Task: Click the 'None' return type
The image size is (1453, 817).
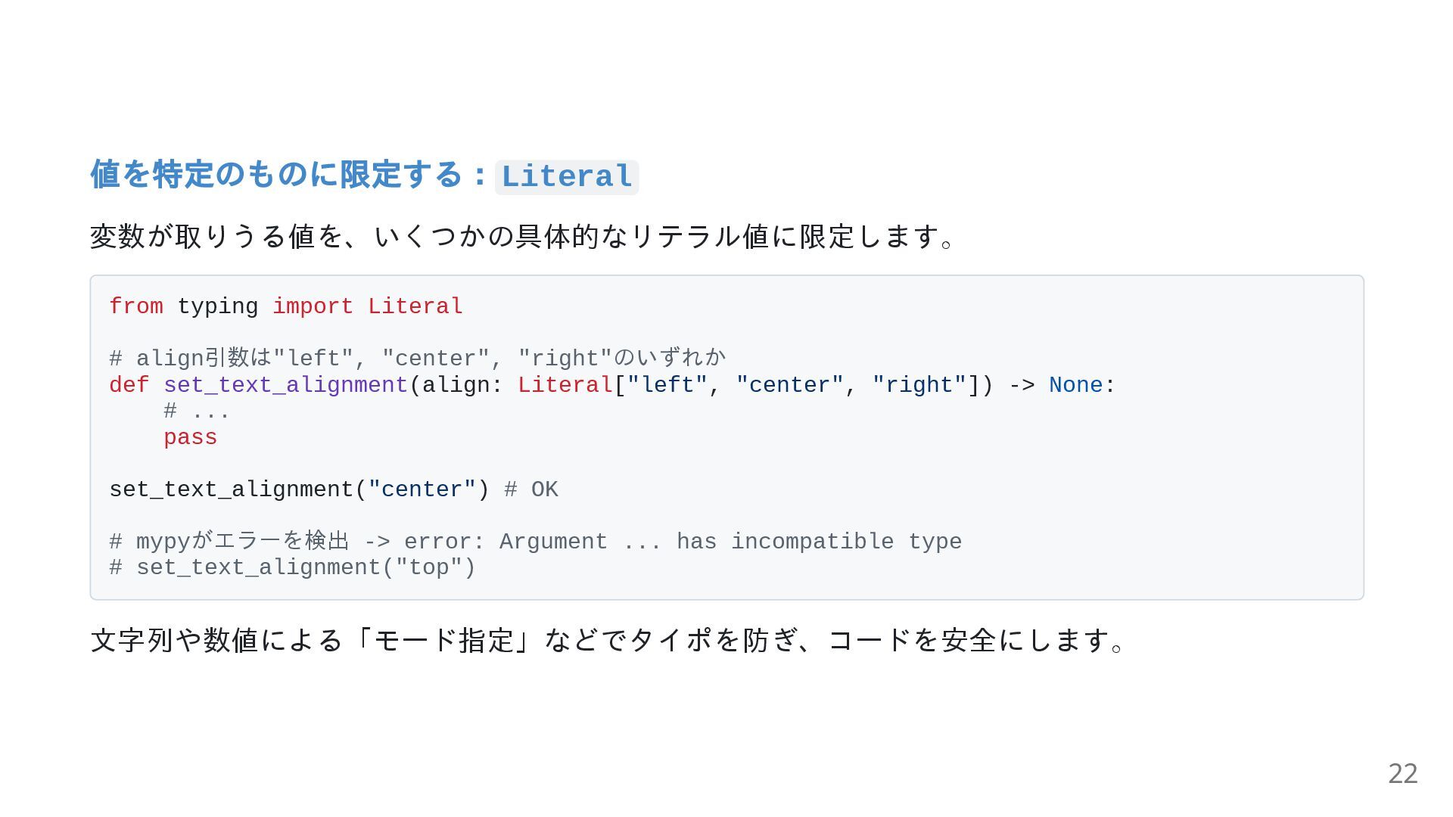Action: (x=1075, y=385)
